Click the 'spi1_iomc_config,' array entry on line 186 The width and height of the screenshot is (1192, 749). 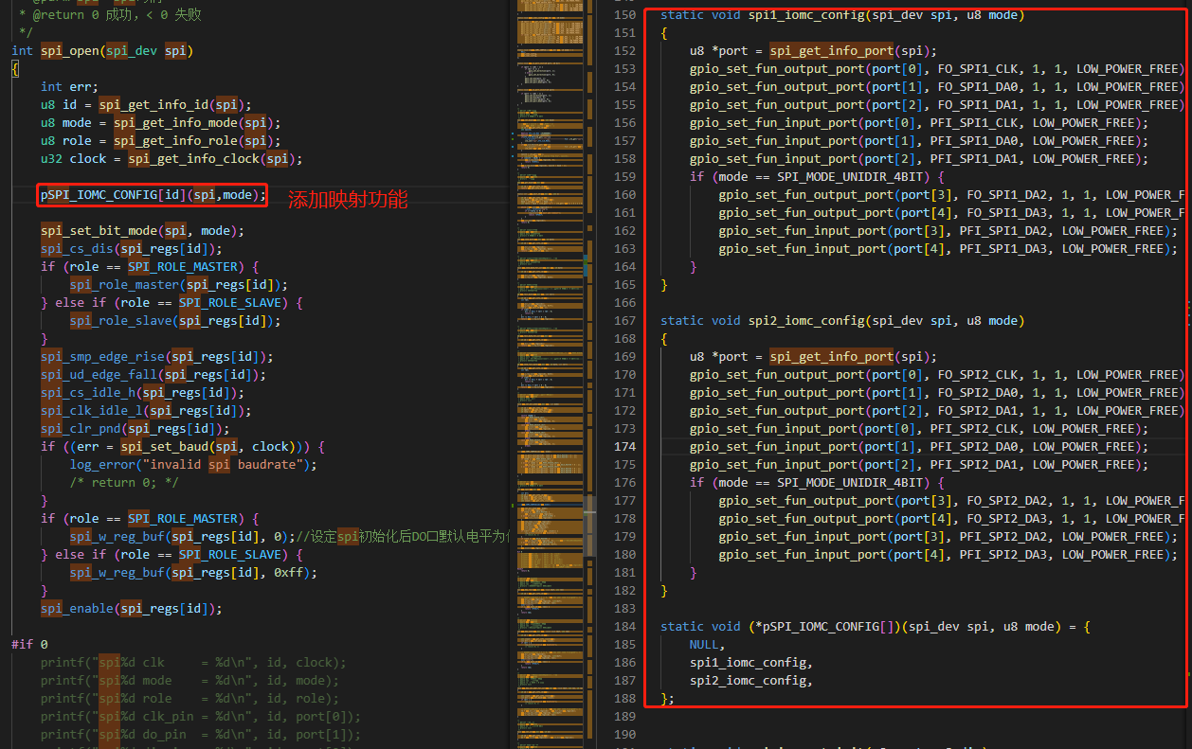coord(751,663)
